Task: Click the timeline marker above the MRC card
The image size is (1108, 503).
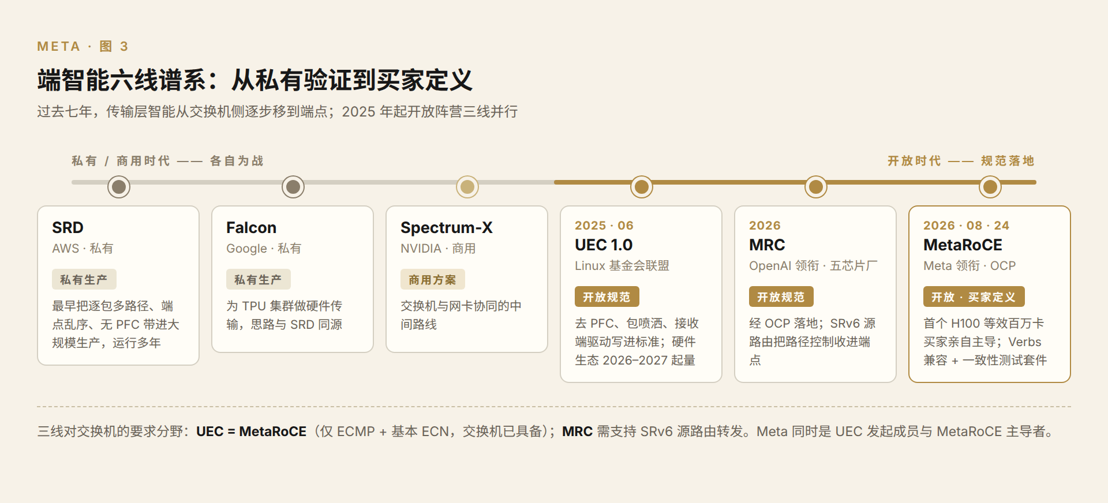Action: [x=816, y=187]
